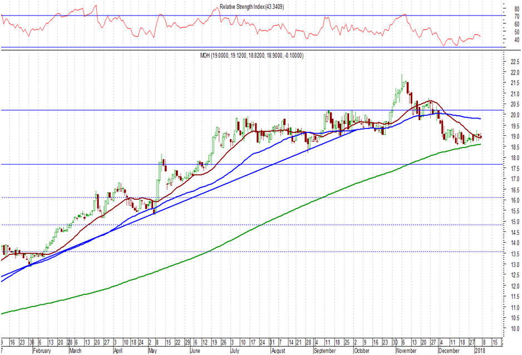
Task: Click the 20.5 price axis label
Action: pos(515,105)
